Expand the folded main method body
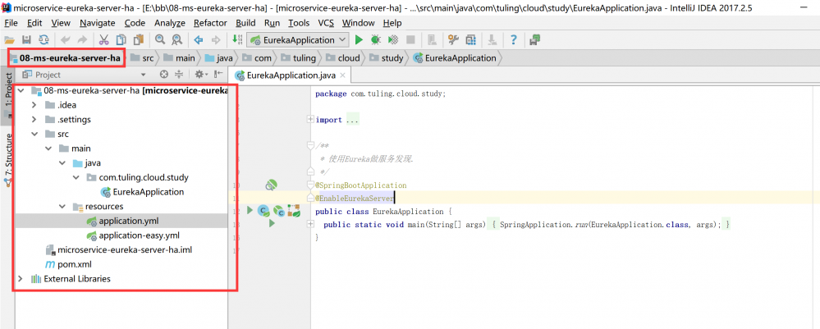Viewport: 820px width, 329px height. pos(310,224)
